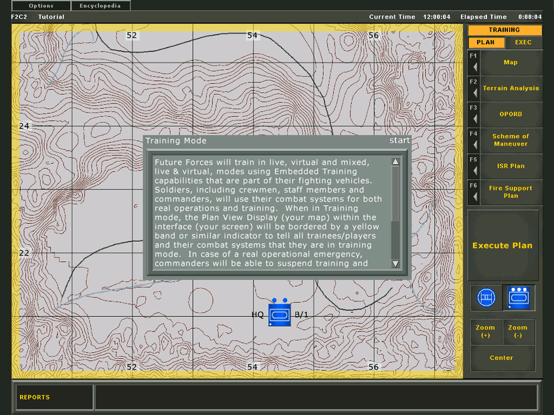Toggle the TRAINING mode indicator
Image resolution: width=554 pixels, height=415 pixels.
coord(504,30)
